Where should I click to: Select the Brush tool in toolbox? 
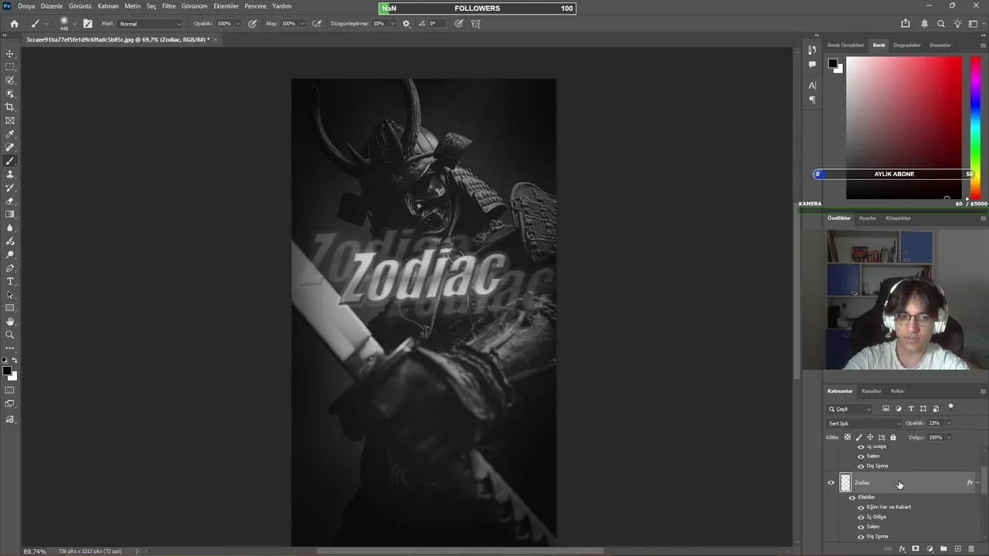tap(10, 161)
